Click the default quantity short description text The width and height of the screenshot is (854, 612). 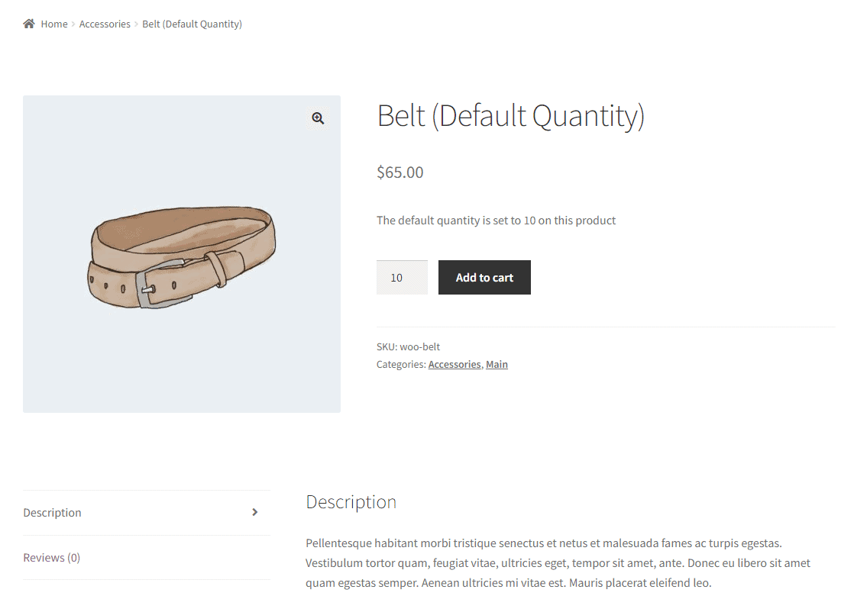(x=497, y=221)
